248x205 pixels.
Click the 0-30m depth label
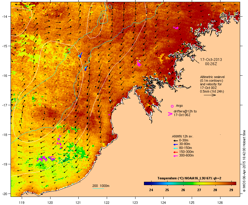[184, 140]
